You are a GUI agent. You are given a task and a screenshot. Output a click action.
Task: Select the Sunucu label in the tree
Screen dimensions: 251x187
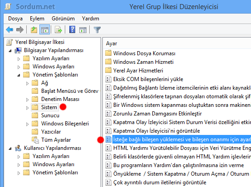[50, 115]
